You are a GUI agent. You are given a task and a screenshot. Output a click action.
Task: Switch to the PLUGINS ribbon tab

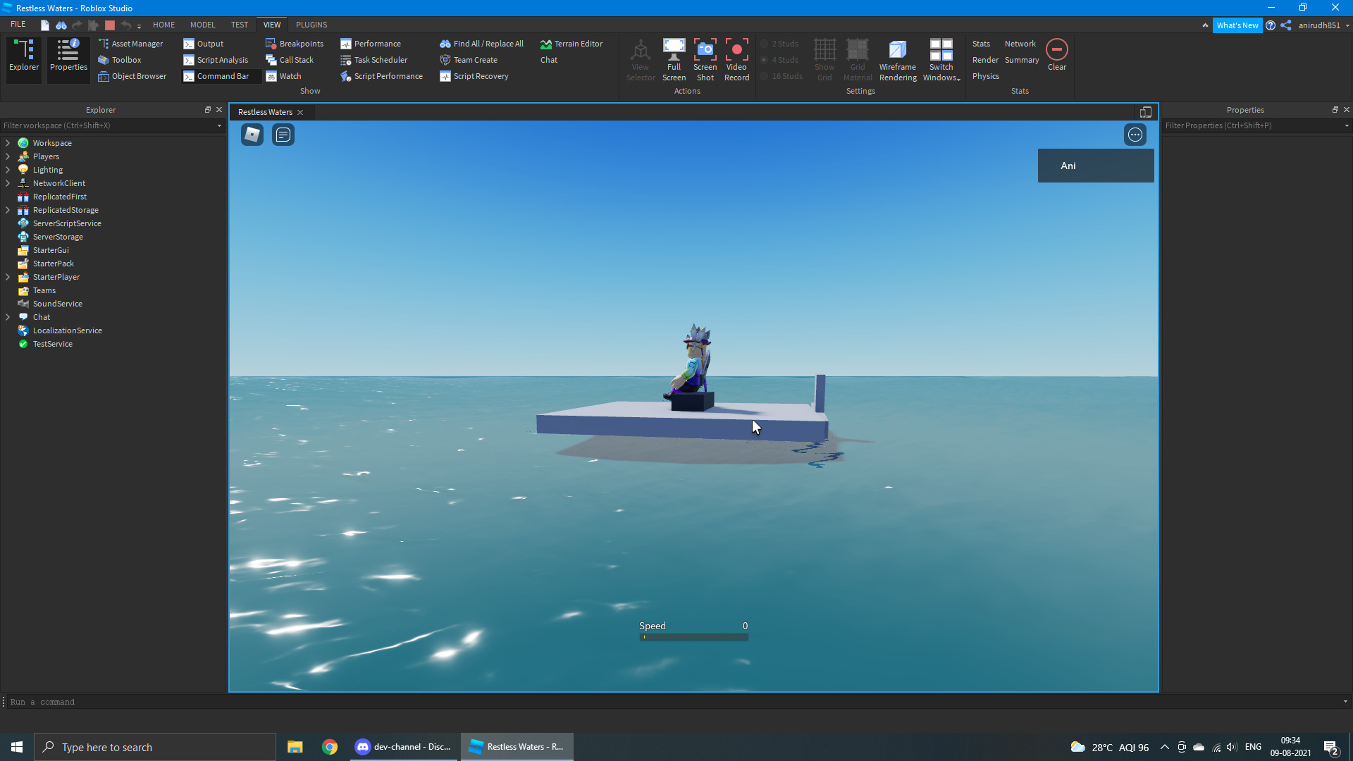click(311, 25)
